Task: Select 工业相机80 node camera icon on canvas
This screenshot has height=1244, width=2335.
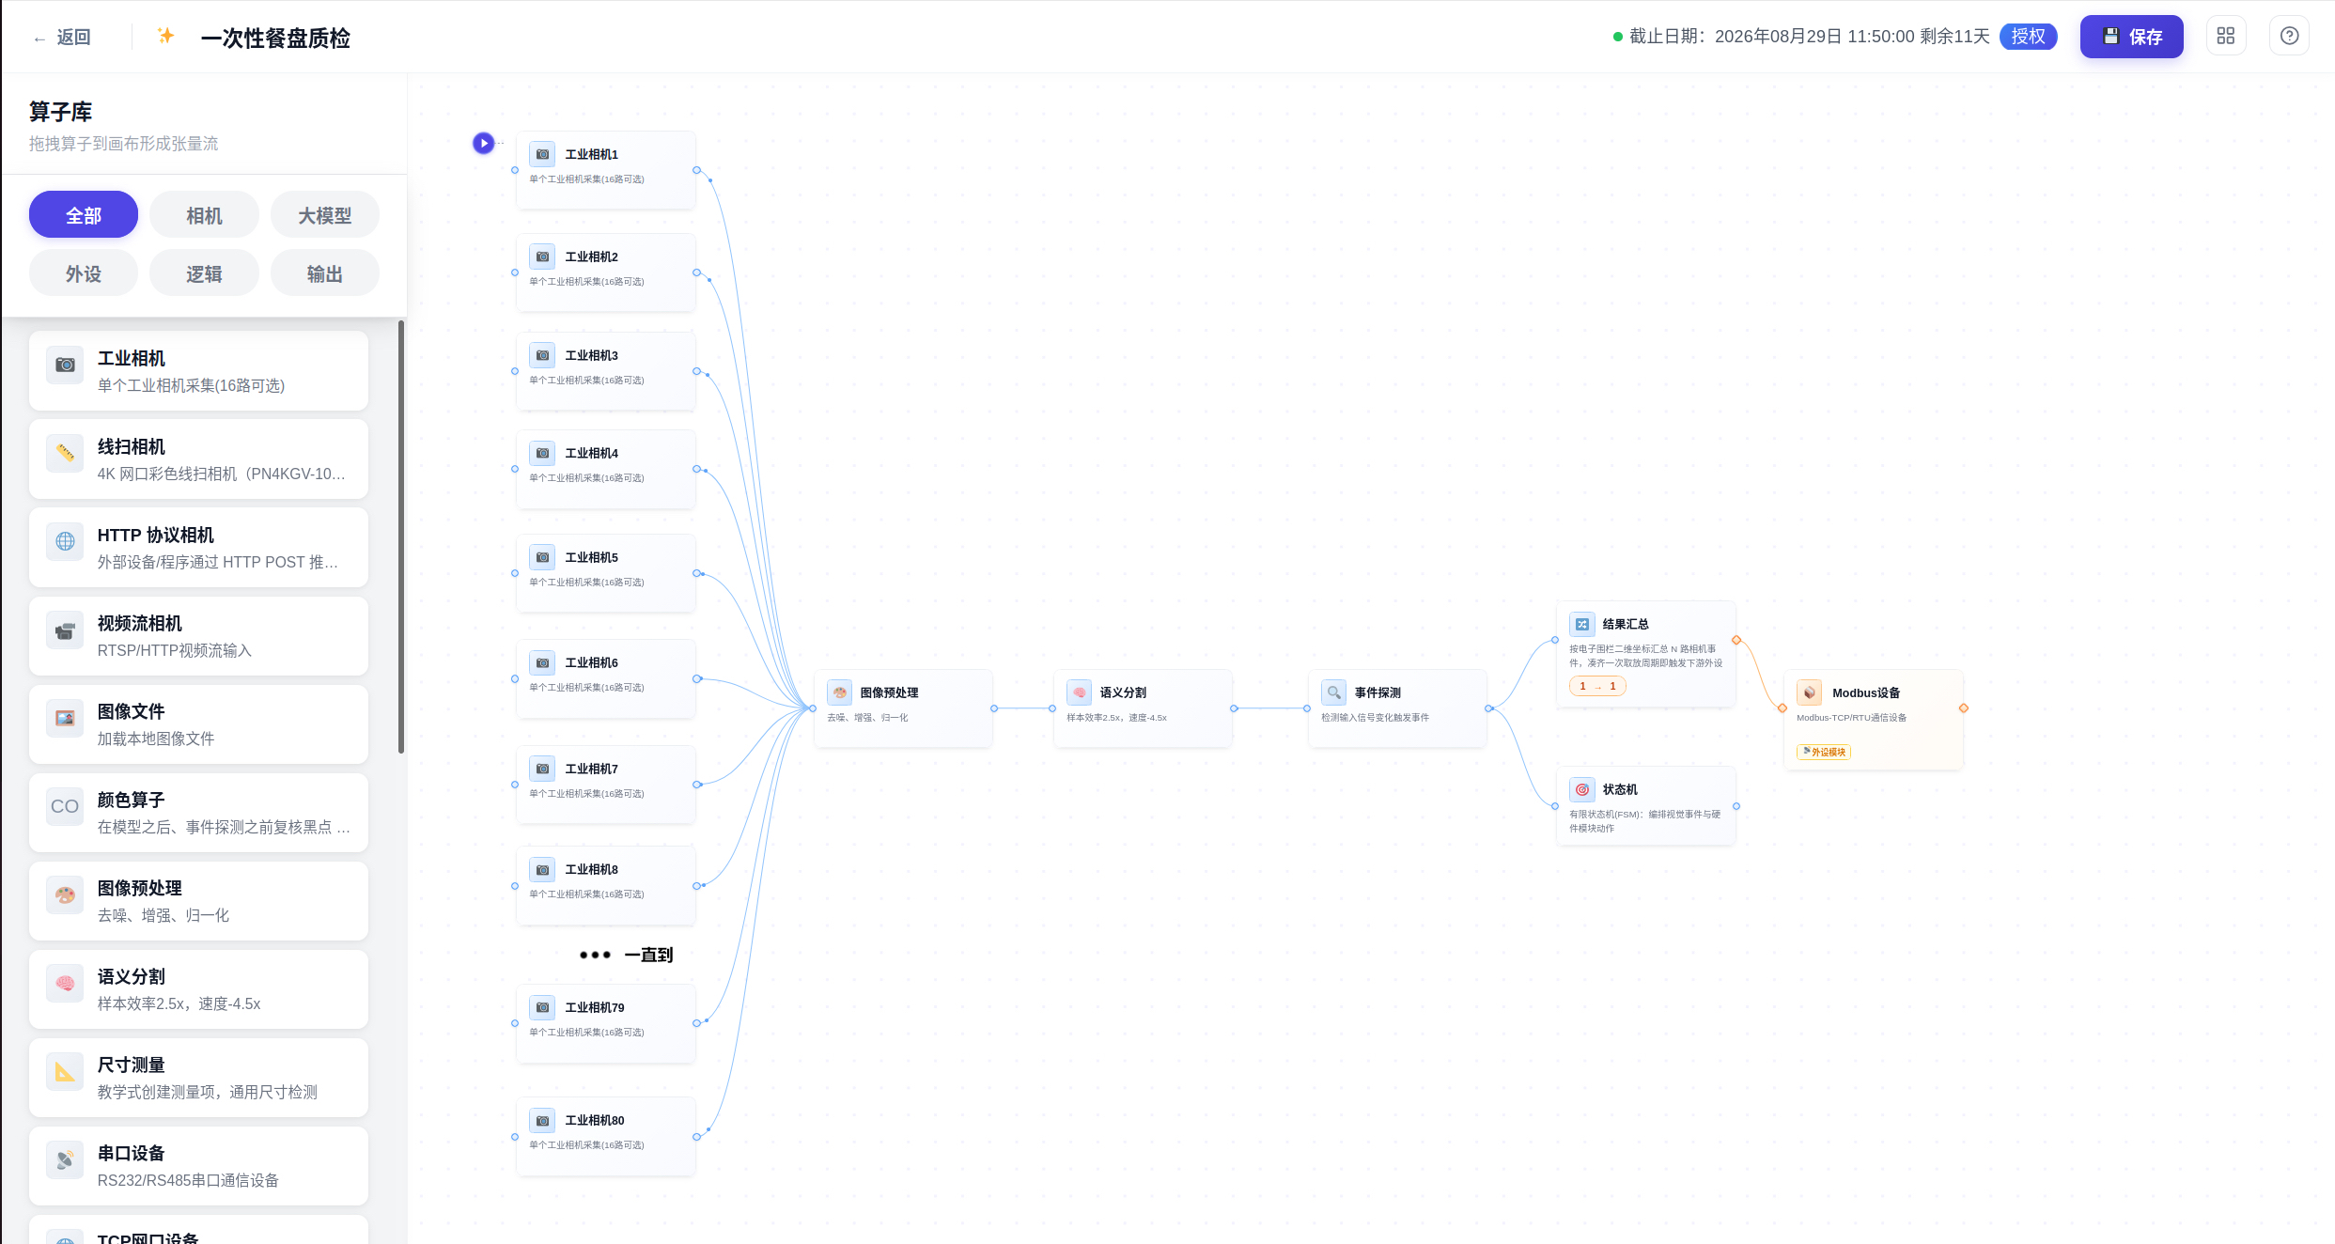Action: click(x=542, y=1120)
